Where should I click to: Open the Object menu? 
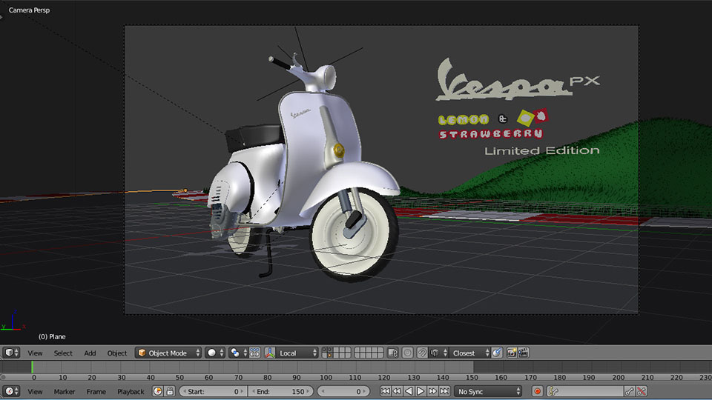(117, 353)
